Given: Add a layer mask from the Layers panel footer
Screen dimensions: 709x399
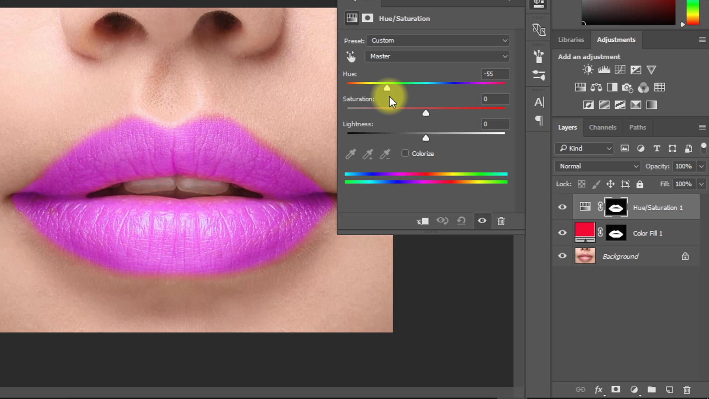Looking at the screenshot, I should [x=616, y=389].
